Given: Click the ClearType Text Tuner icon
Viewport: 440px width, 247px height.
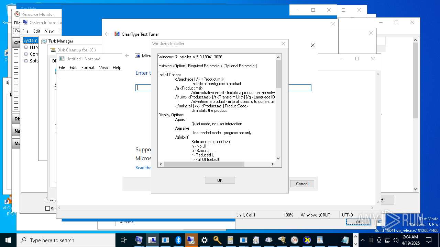Looking at the screenshot, I should [117, 34].
